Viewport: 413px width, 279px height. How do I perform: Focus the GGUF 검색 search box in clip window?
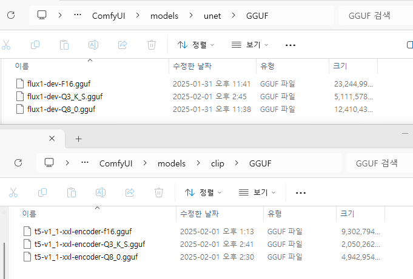click(x=380, y=163)
